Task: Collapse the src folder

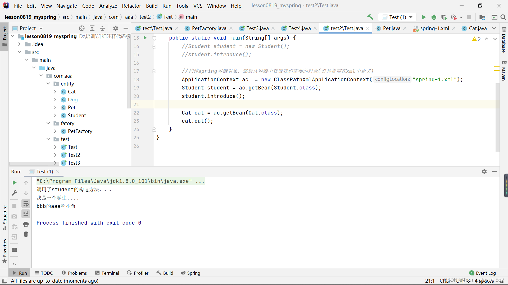Action: (20, 52)
